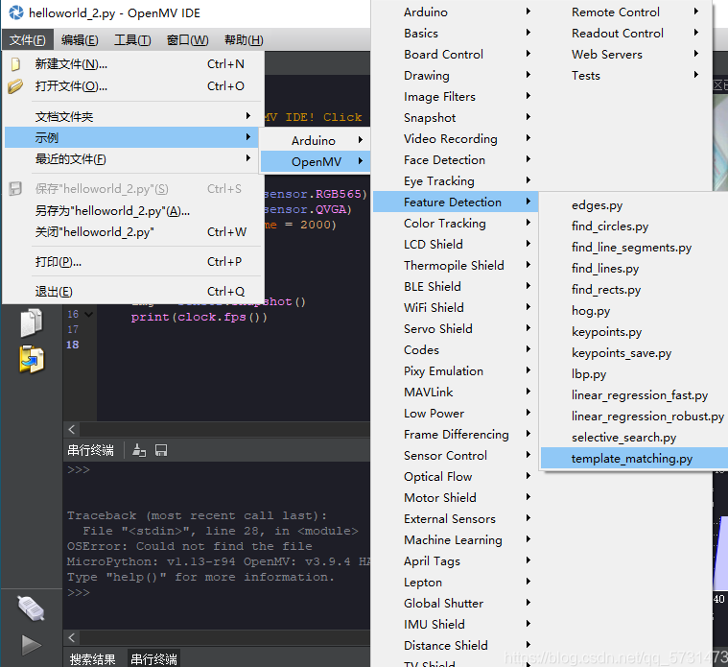Expand the Color Tracking category
Image resolution: width=728 pixels, height=667 pixels.
click(456, 223)
